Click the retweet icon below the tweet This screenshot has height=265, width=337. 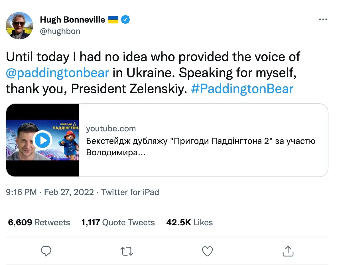point(127,251)
